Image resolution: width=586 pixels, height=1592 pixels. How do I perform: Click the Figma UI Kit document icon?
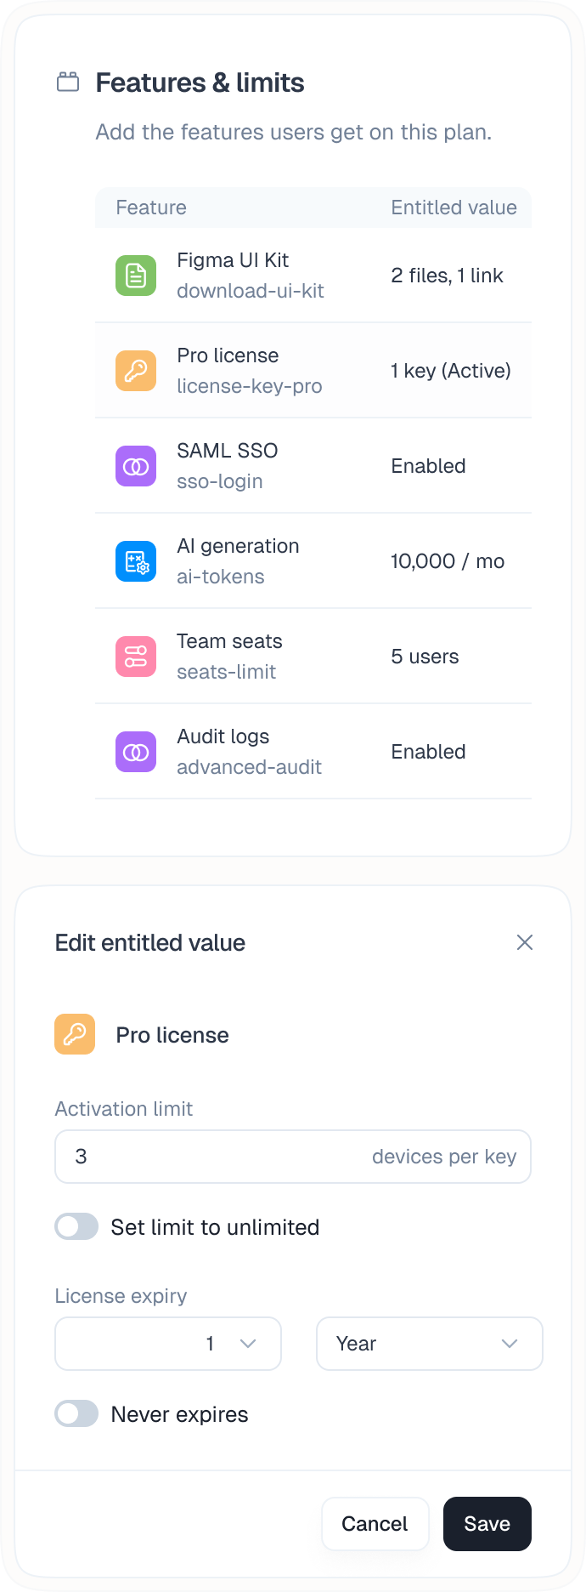pyautogui.click(x=135, y=276)
